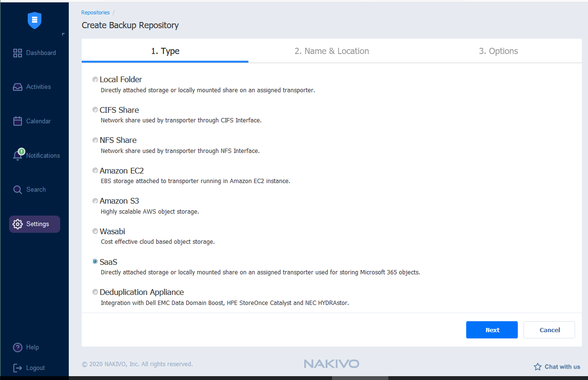The width and height of the screenshot is (588, 380).
Task: Select the Amazon EC2 radio button
Action: (x=95, y=171)
